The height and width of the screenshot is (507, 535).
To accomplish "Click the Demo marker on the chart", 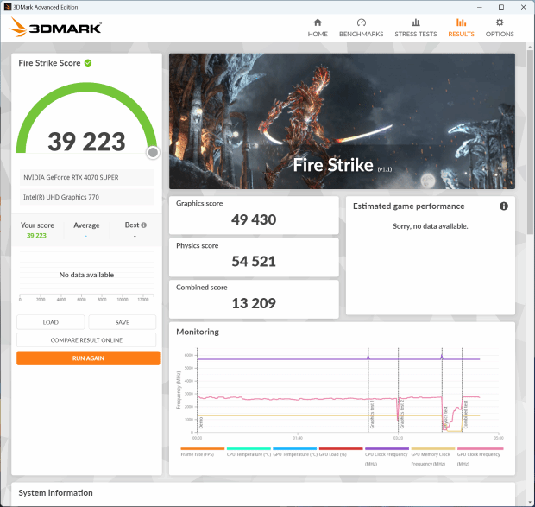I will [201, 422].
